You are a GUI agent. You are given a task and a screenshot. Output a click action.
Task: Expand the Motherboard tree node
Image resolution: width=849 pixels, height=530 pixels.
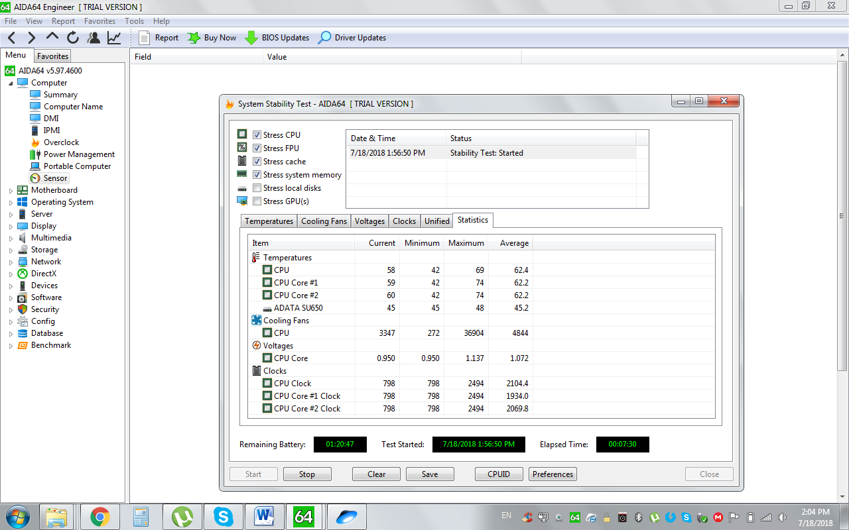coord(11,191)
